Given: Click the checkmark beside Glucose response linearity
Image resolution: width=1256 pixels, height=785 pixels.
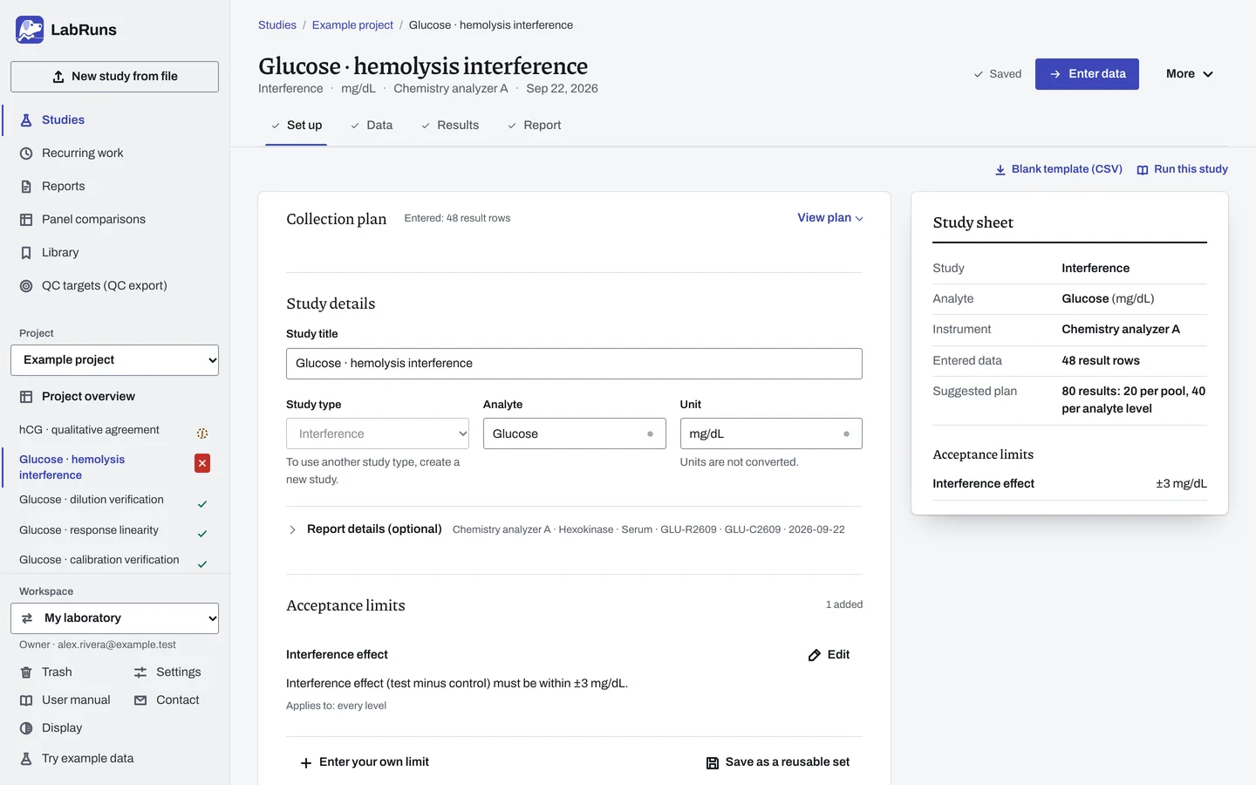Looking at the screenshot, I should coord(202,534).
